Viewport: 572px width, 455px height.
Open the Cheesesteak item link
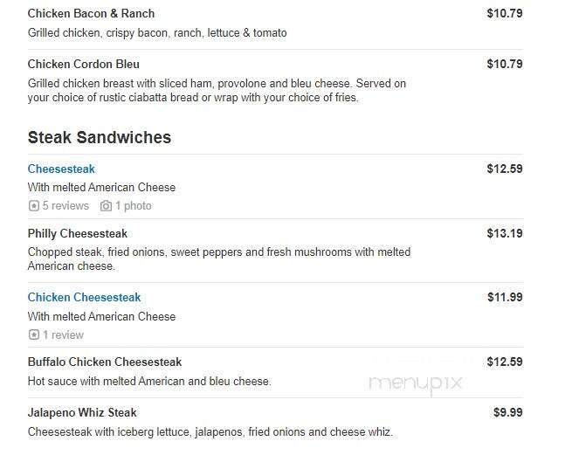[x=61, y=169]
